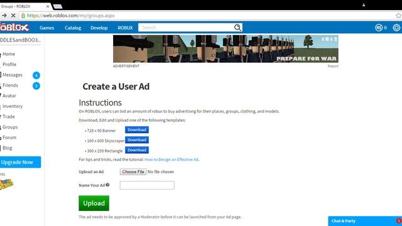This screenshot has height=226, width=402.
Task: Open Friends in sidebar
Action: pos(10,85)
